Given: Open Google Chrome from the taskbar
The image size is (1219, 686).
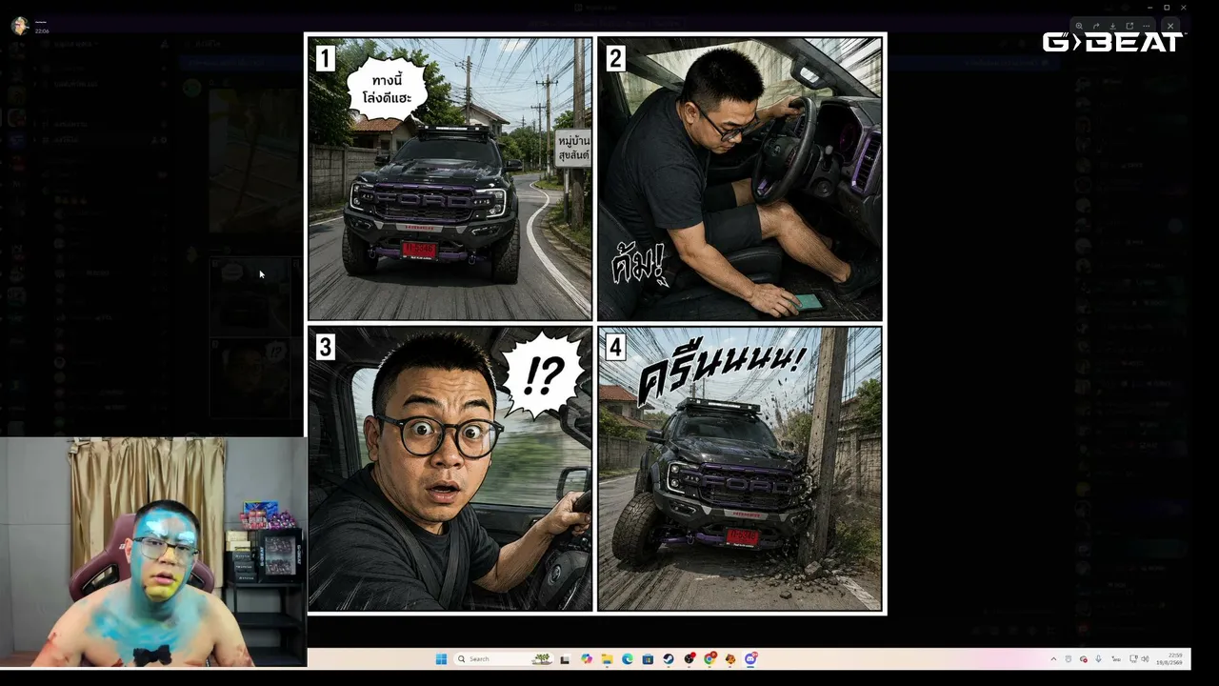Looking at the screenshot, I should point(709,658).
